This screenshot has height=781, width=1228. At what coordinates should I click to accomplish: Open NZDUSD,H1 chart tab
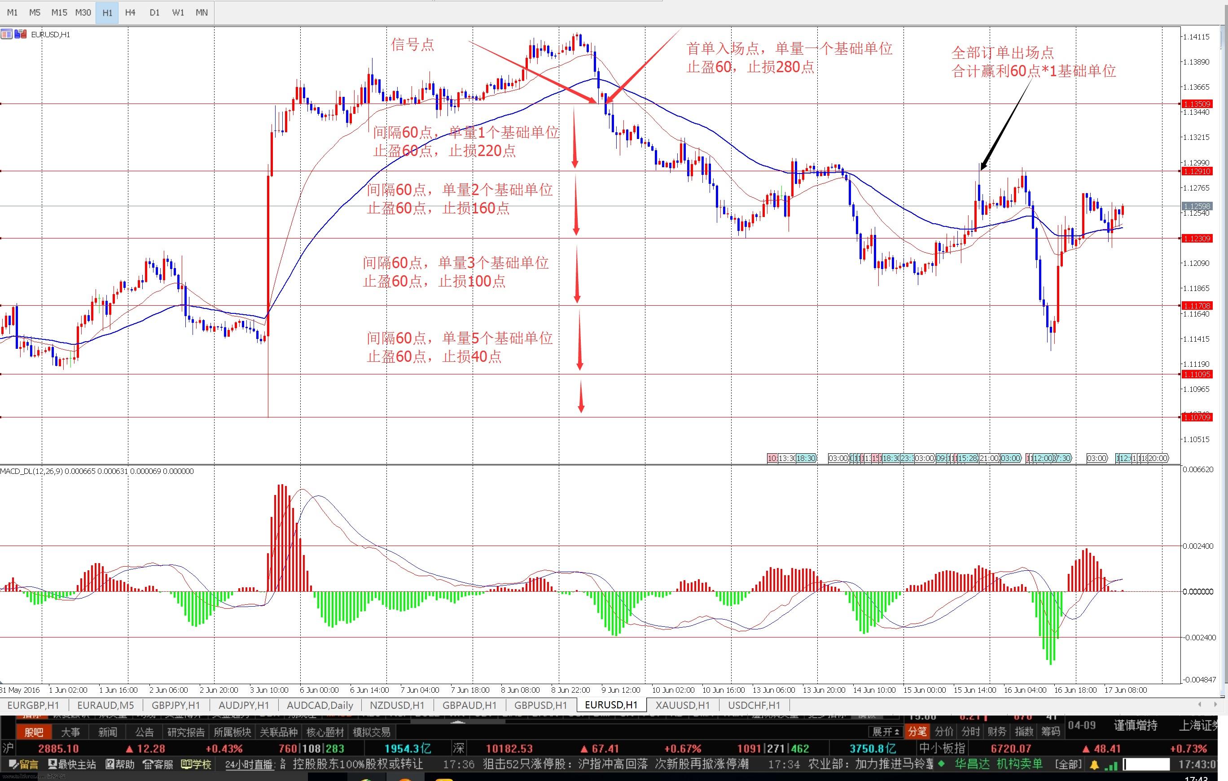397,705
